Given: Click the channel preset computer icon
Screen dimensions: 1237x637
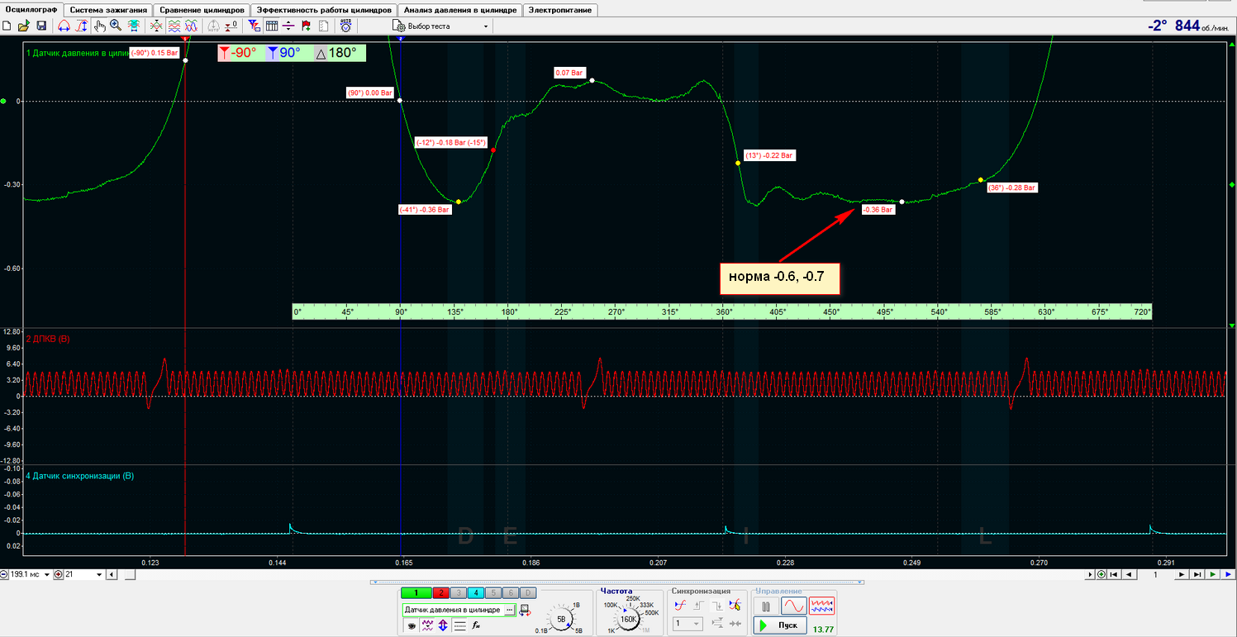Looking at the screenshot, I should coord(525,611).
